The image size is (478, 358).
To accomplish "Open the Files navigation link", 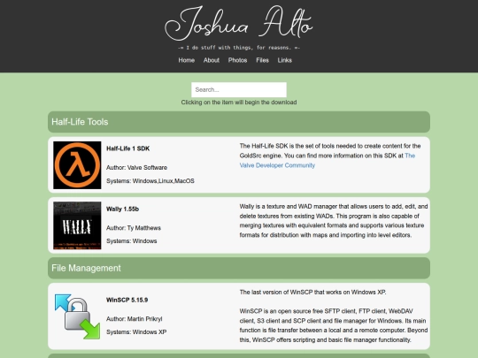I will pos(263,60).
